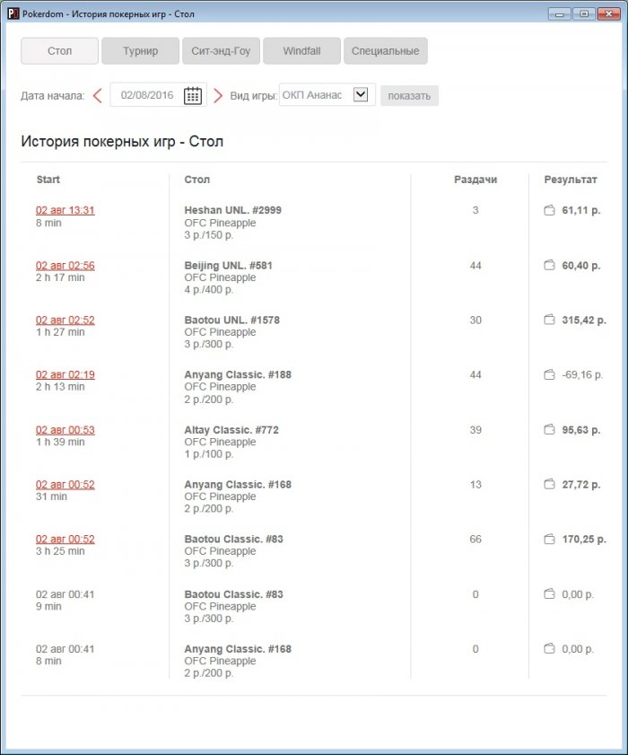Open session link 02 авг 02:19

coord(65,374)
